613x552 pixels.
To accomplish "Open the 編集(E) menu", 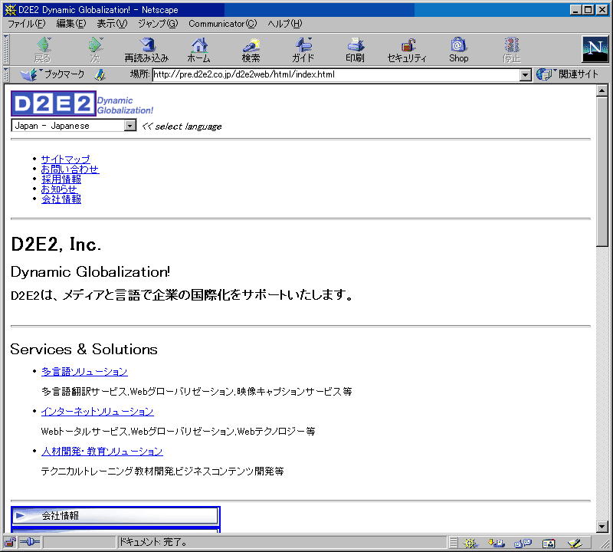I will (71, 24).
